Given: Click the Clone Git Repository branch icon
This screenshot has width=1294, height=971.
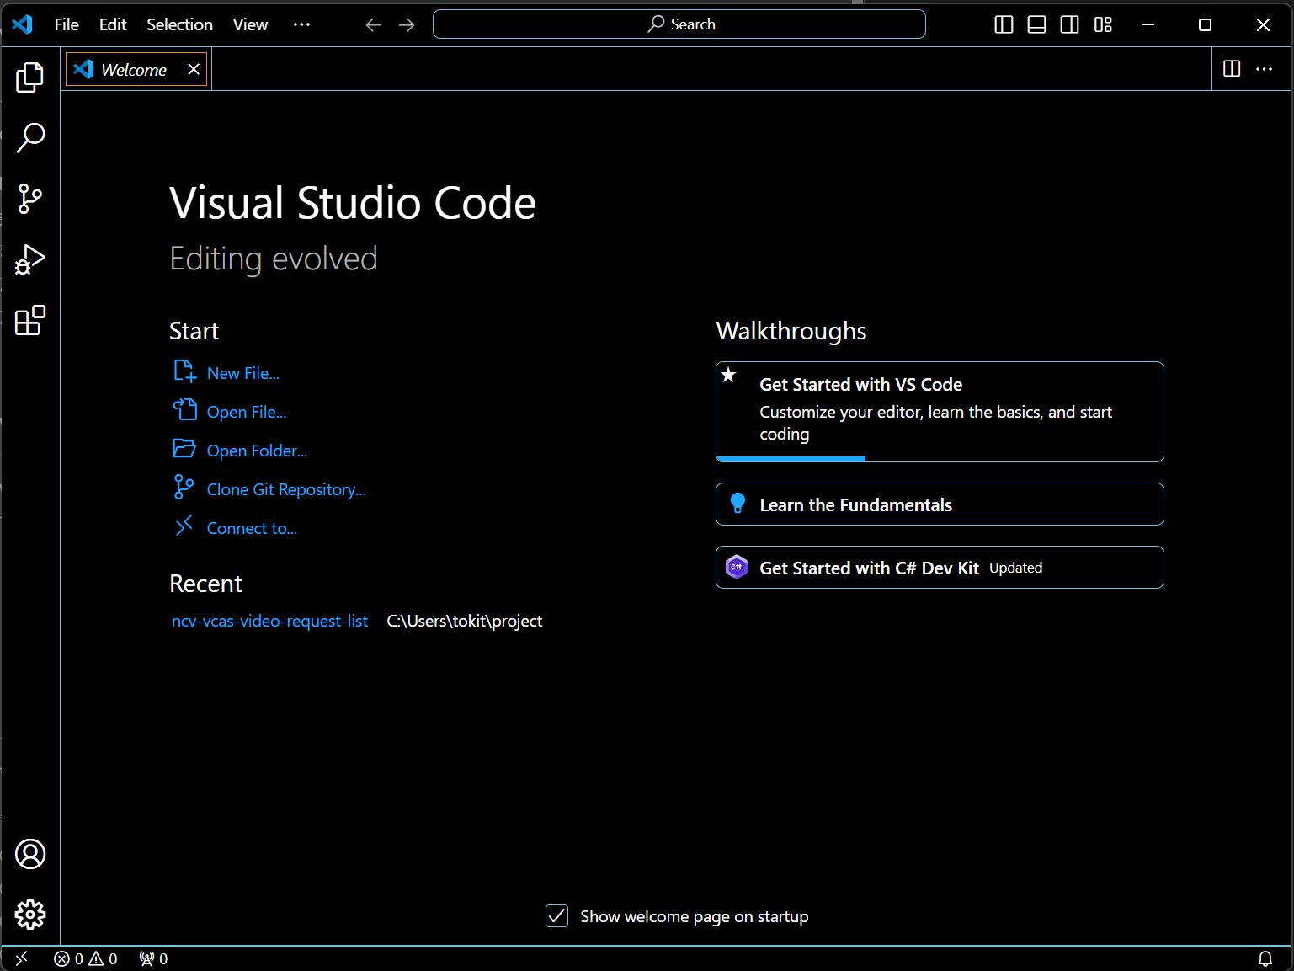Looking at the screenshot, I should [184, 487].
